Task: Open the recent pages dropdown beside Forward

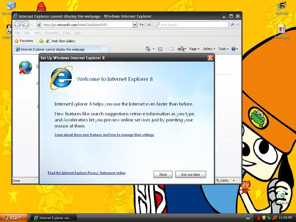Action: 32,25
